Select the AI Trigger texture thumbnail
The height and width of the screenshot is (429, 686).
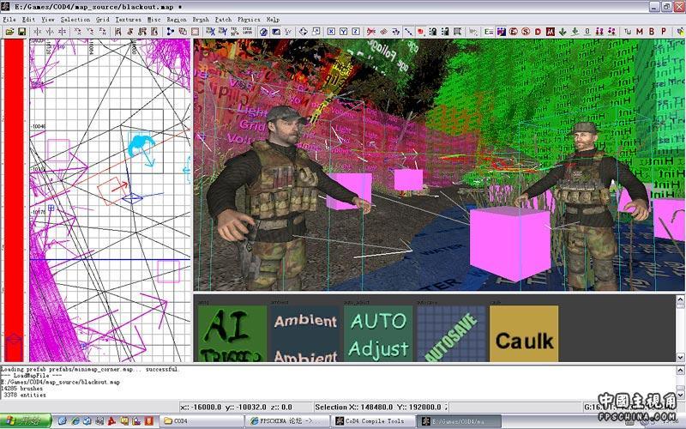(x=232, y=333)
